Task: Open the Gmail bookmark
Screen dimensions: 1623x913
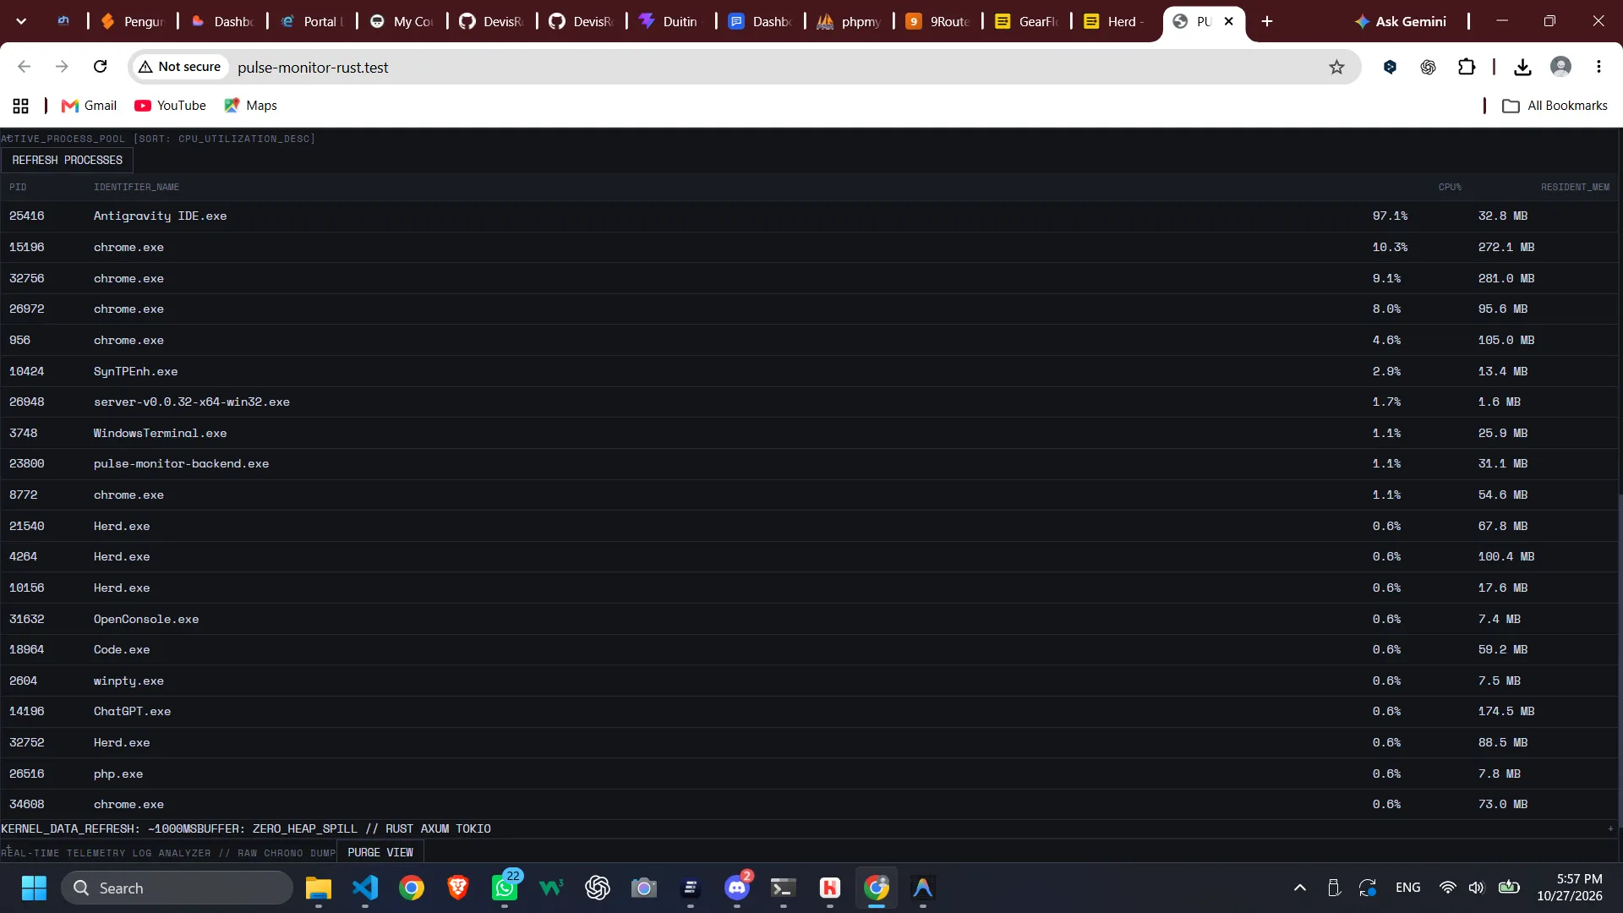Action: click(x=90, y=106)
